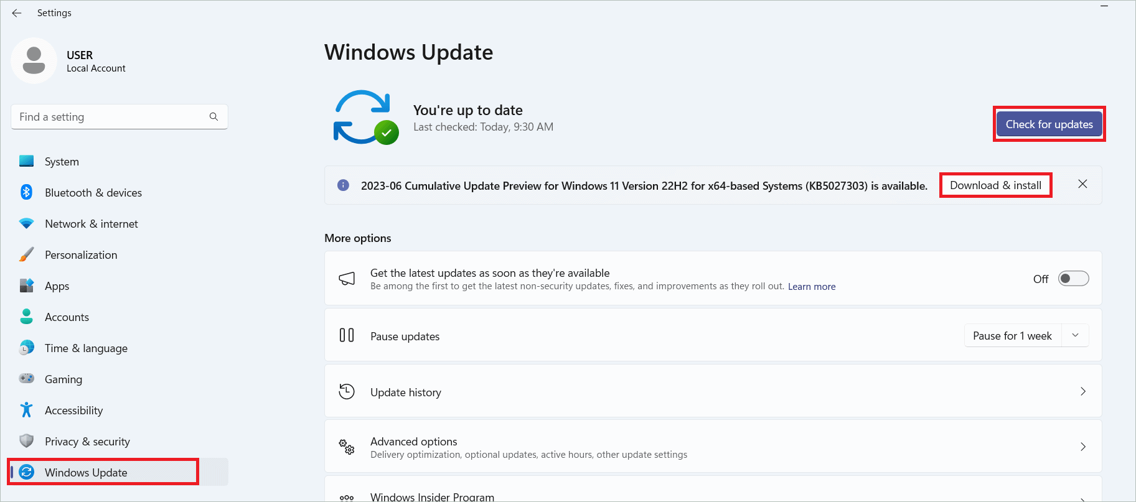Click the megaphone icon for latest updates
This screenshot has width=1136, height=502.
[x=347, y=279]
